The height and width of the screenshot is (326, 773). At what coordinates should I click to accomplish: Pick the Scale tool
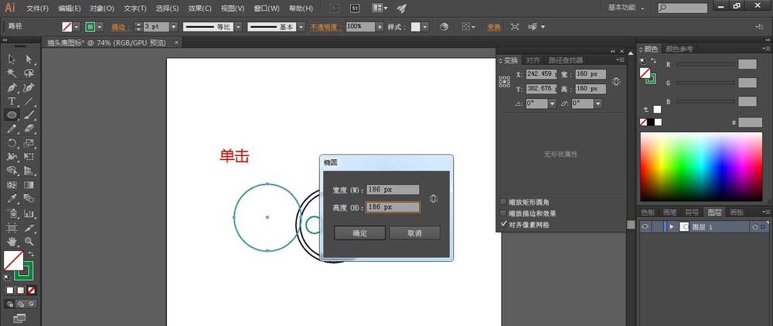[x=29, y=144]
